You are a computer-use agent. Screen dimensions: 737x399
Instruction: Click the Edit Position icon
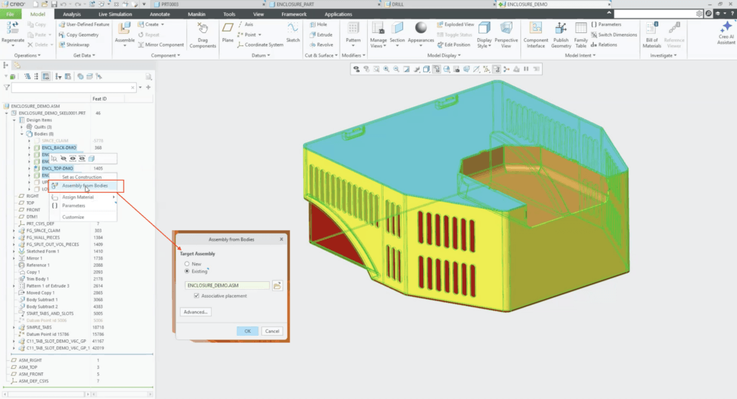(x=440, y=45)
